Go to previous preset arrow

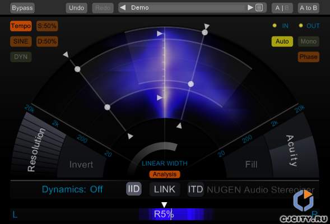coord(123,8)
